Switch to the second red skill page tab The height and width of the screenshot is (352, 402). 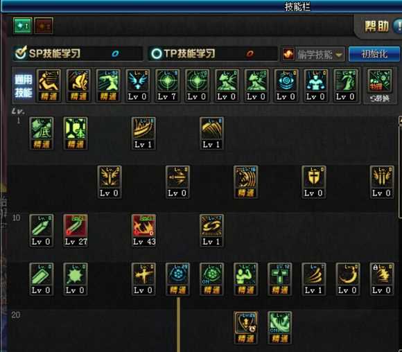[44, 26]
